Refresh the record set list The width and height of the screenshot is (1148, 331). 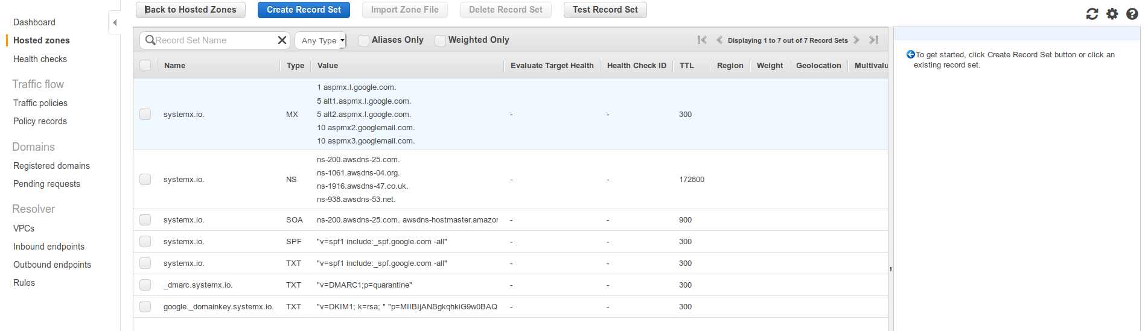[x=1092, y=14]
